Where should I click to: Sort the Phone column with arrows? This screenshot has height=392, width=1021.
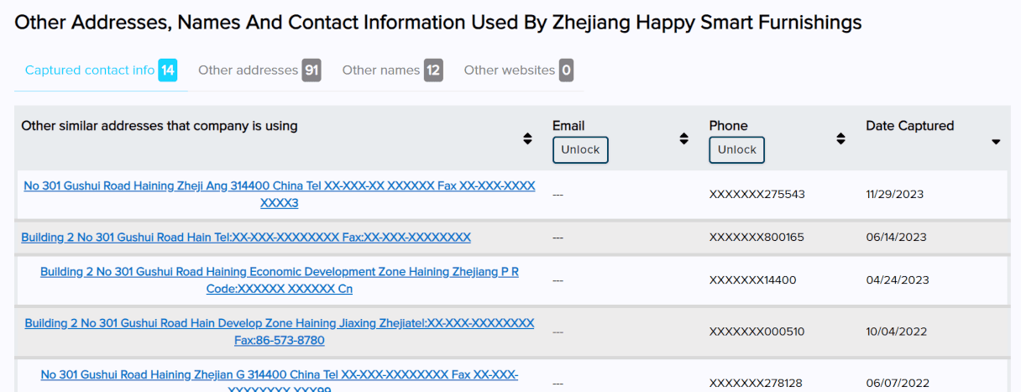point(840,139)
